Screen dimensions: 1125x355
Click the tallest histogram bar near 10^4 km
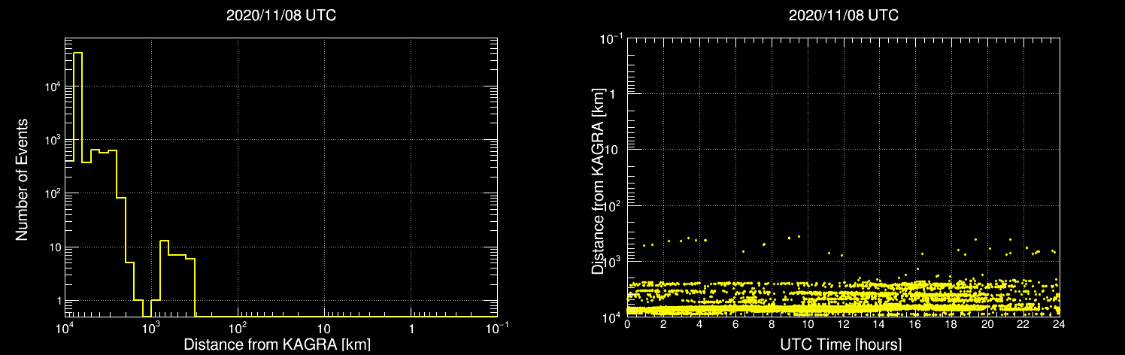coord(77,184)
